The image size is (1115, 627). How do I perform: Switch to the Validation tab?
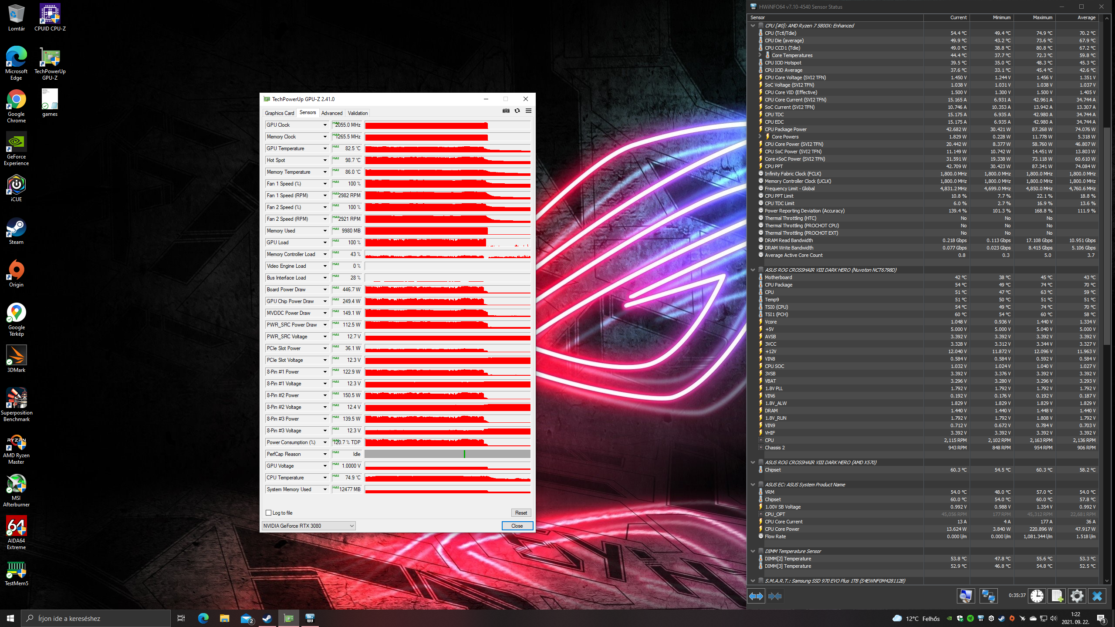[358, 113]
